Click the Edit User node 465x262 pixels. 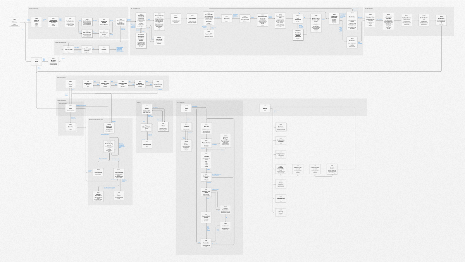pos(186,145)
